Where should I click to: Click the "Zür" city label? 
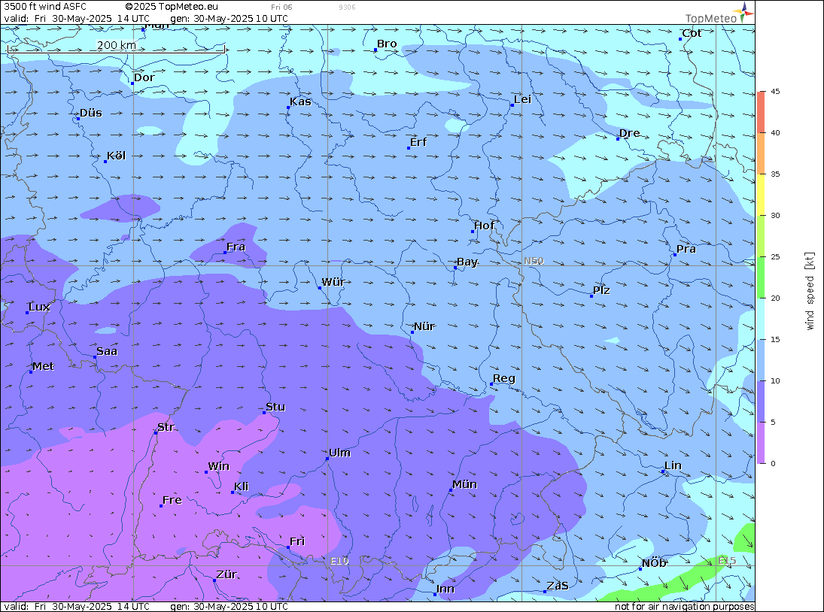click(x=227, y=574)
